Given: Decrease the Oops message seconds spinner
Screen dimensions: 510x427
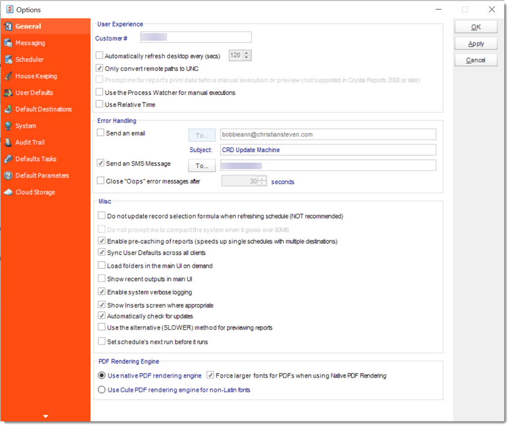Looking at the screenshot, I should click(x=262, y=183).
